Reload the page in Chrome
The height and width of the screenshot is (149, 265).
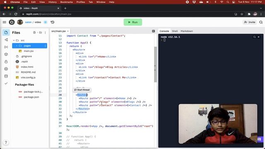pyautogui.click(x=16, y=14)
